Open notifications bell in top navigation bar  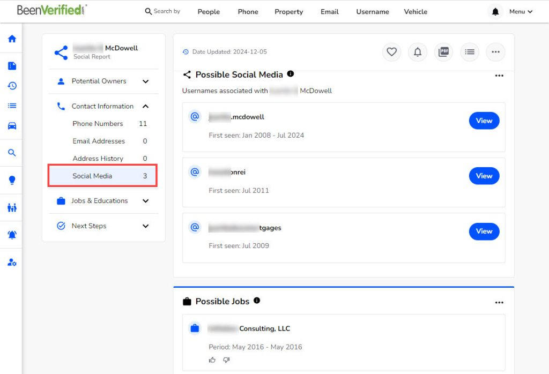[x=495, y=12]
